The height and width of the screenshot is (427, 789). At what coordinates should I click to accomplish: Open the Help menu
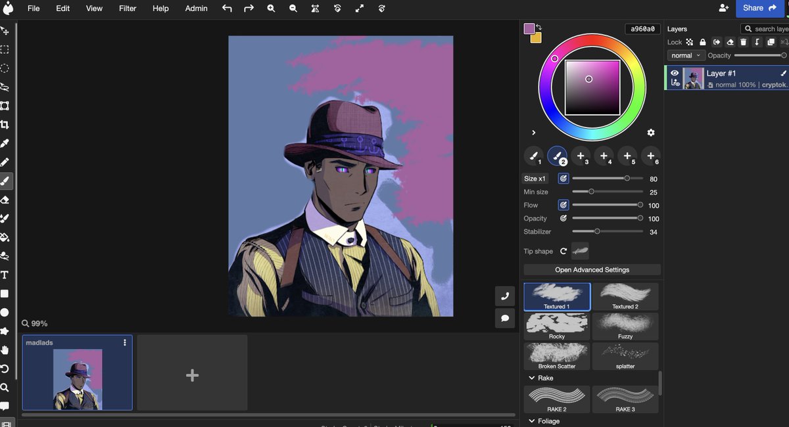pyautogui.click(x=160, y=9)
